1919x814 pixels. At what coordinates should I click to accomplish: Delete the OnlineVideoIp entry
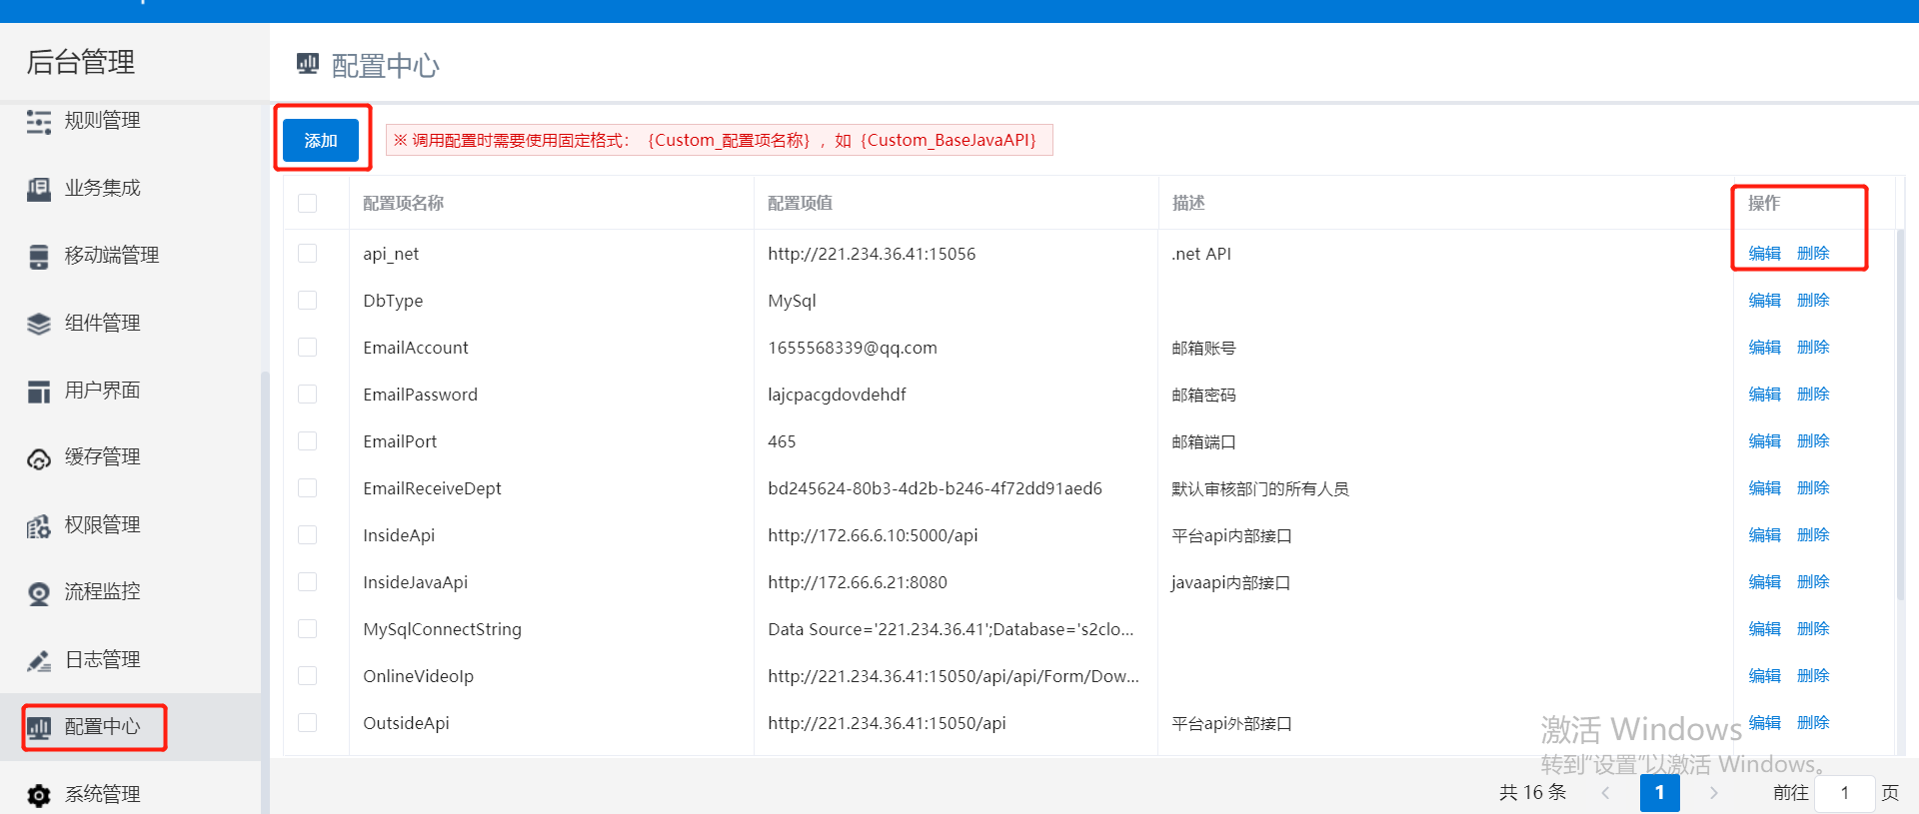coord(1813,676)
